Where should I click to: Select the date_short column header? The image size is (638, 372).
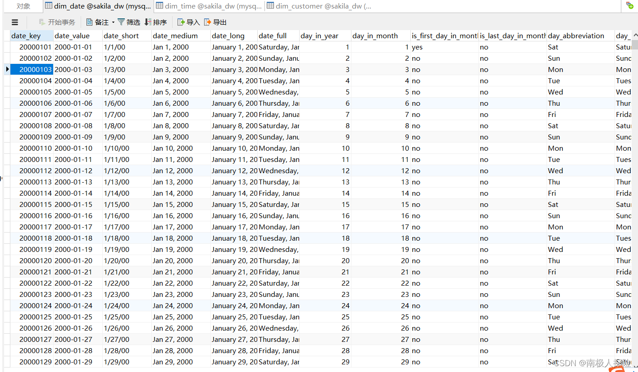pos(127,36)
